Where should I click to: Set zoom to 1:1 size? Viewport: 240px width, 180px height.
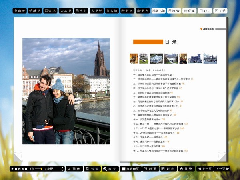(205, 11)
